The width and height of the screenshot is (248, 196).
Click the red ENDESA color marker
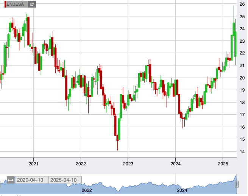tap(5, 4)
